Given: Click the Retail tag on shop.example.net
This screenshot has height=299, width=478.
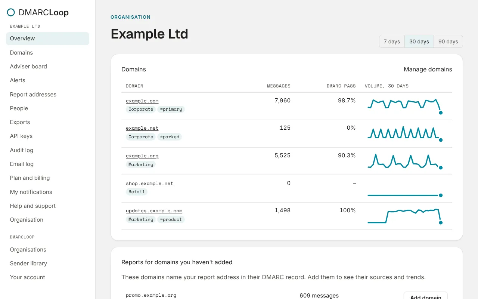Looking at the screenshot, I should [137, 192].
